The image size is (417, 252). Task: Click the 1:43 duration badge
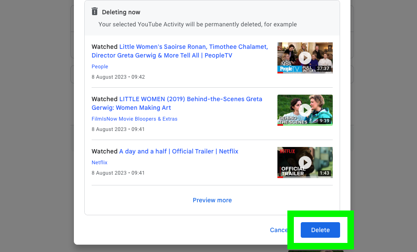tap(325, 173)
